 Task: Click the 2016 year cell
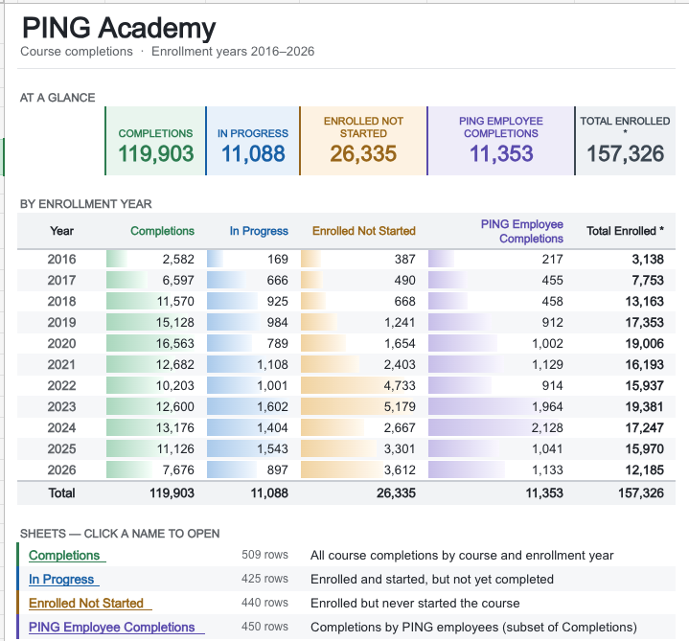(61, 260)
